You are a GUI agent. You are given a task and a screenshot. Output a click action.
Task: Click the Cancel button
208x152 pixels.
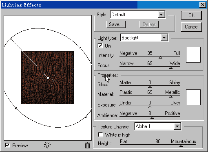coord(191,27)
